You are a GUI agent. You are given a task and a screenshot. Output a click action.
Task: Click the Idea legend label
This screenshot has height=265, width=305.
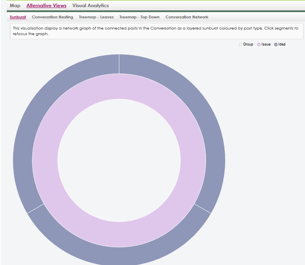(x=282, y=44)
